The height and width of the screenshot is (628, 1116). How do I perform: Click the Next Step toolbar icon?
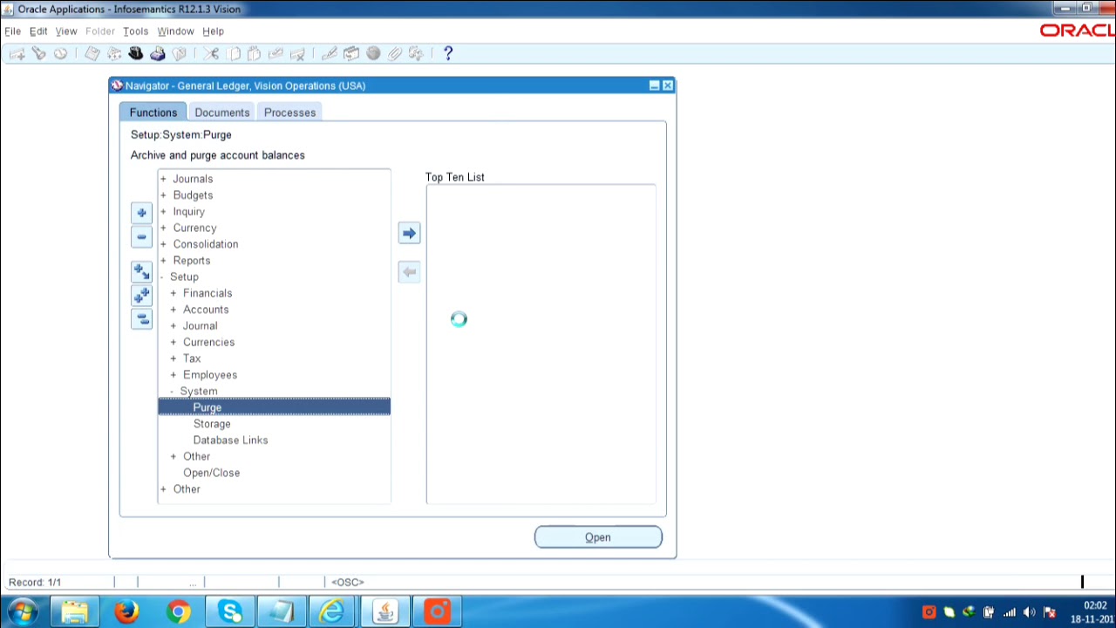(114, 54)
